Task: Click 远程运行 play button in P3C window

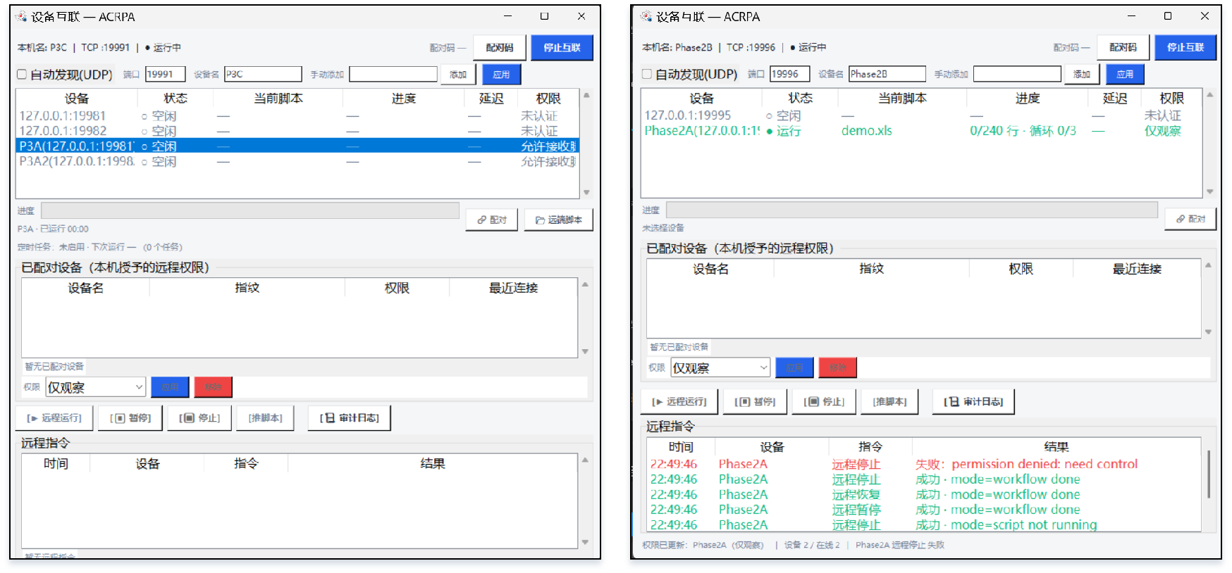Action: 54,418
